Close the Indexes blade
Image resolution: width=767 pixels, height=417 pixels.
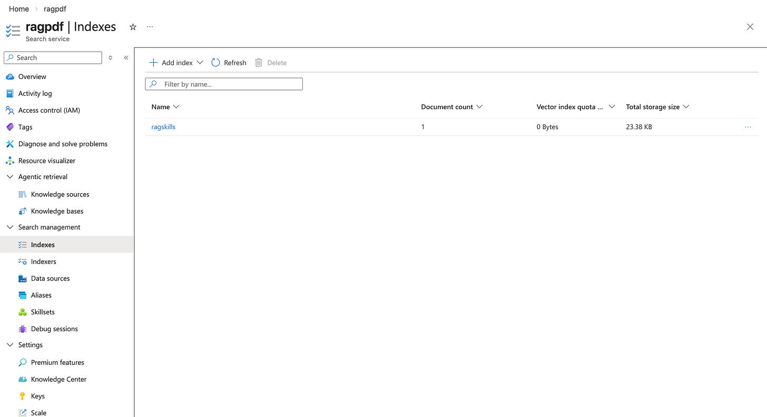click(750, 27)
